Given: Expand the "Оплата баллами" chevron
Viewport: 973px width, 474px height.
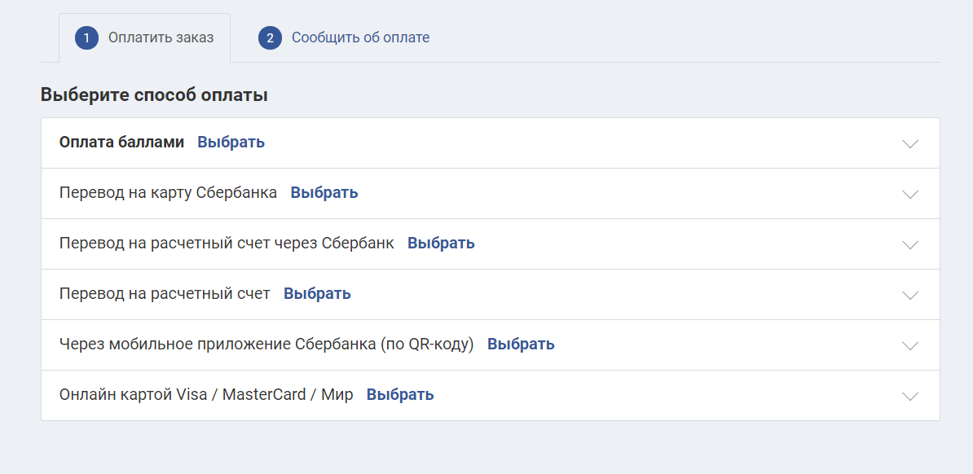Looking at the screenshot, I should 910,143.
